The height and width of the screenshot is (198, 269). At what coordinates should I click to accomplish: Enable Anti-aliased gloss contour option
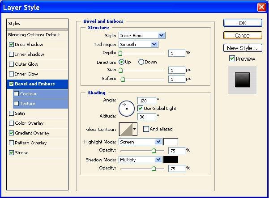pos(146,129)
